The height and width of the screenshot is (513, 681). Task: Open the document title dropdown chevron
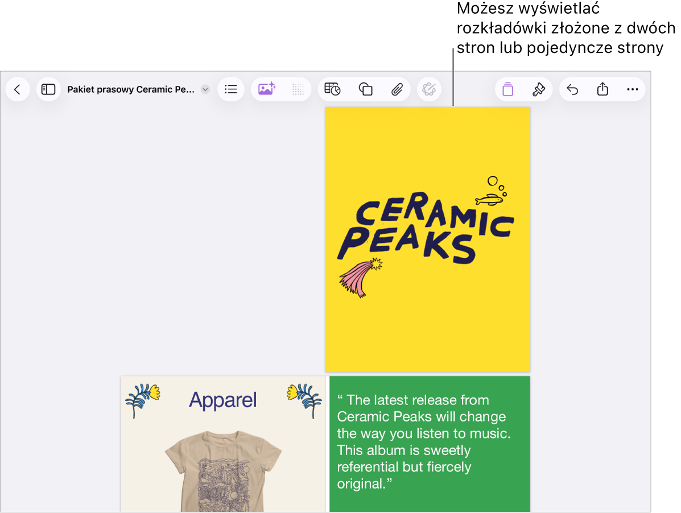coord(205,89)
